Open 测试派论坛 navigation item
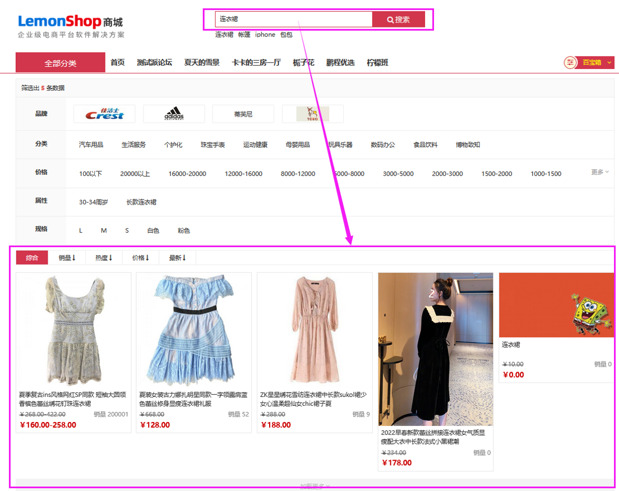Screen dimensions: 619x491 click(x=154, y=63)
